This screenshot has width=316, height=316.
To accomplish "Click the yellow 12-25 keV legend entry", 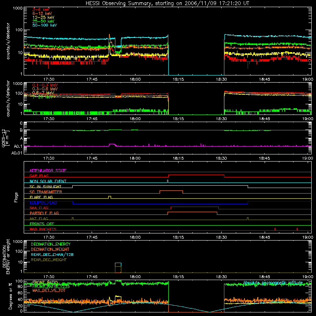I will [43, 17].
